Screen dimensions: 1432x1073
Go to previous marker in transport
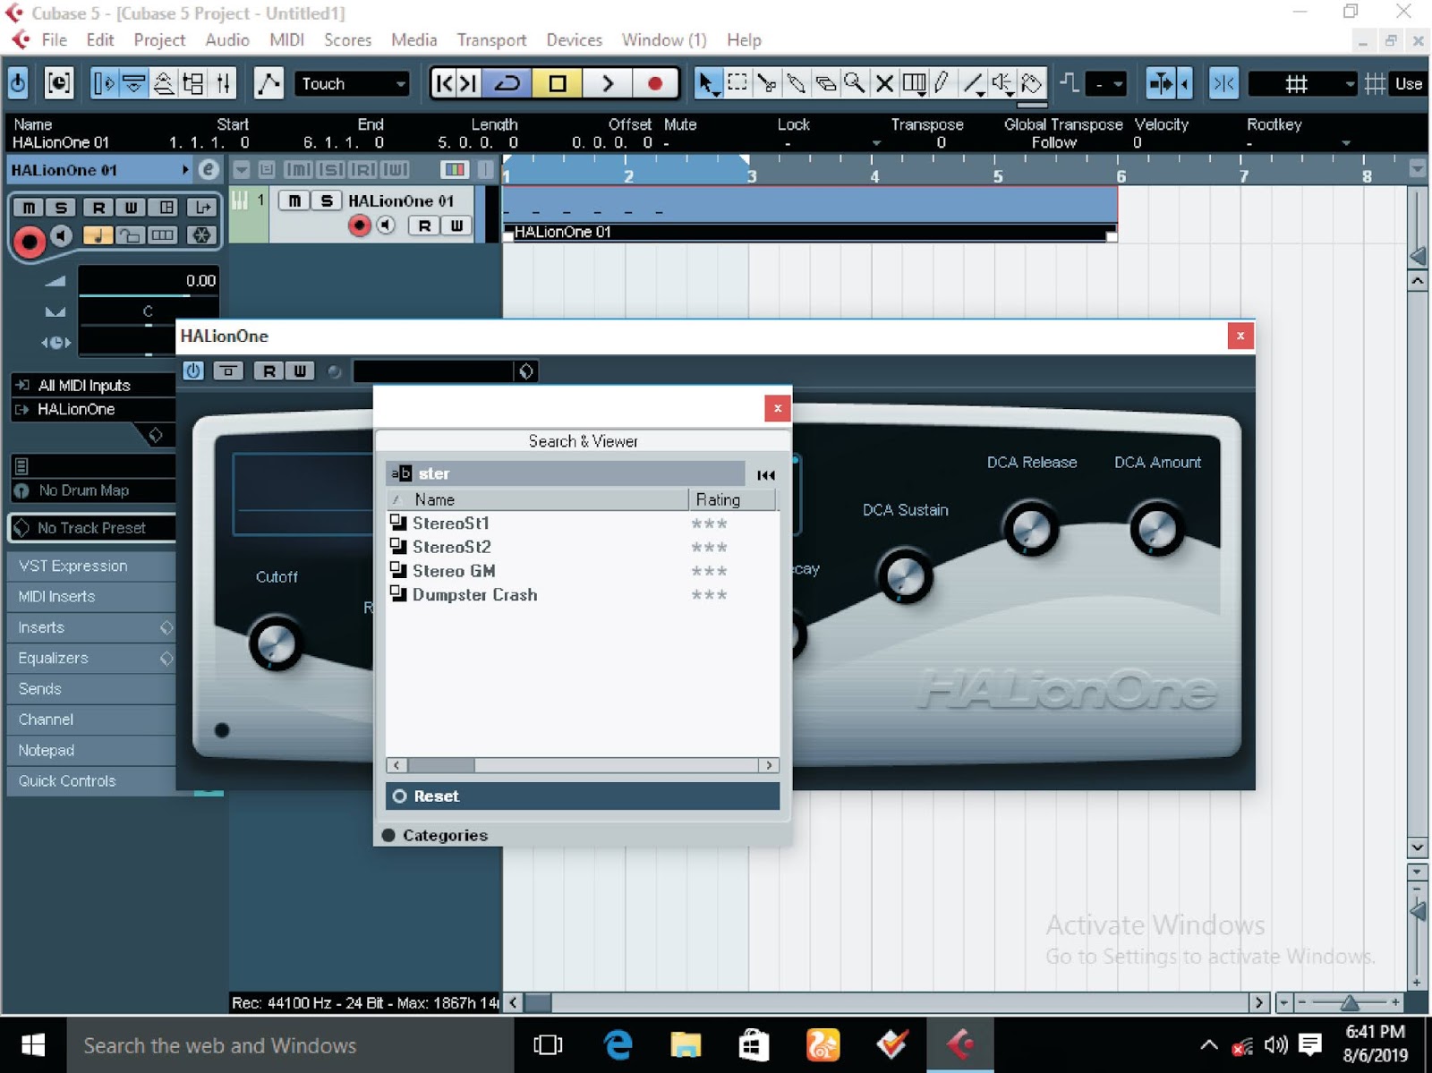click(444, 83)
